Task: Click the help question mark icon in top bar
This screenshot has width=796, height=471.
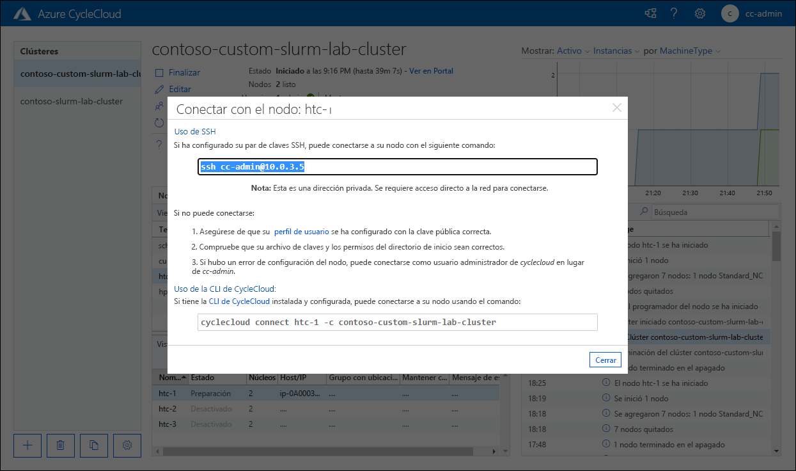Action: click(x=674, y=13)
